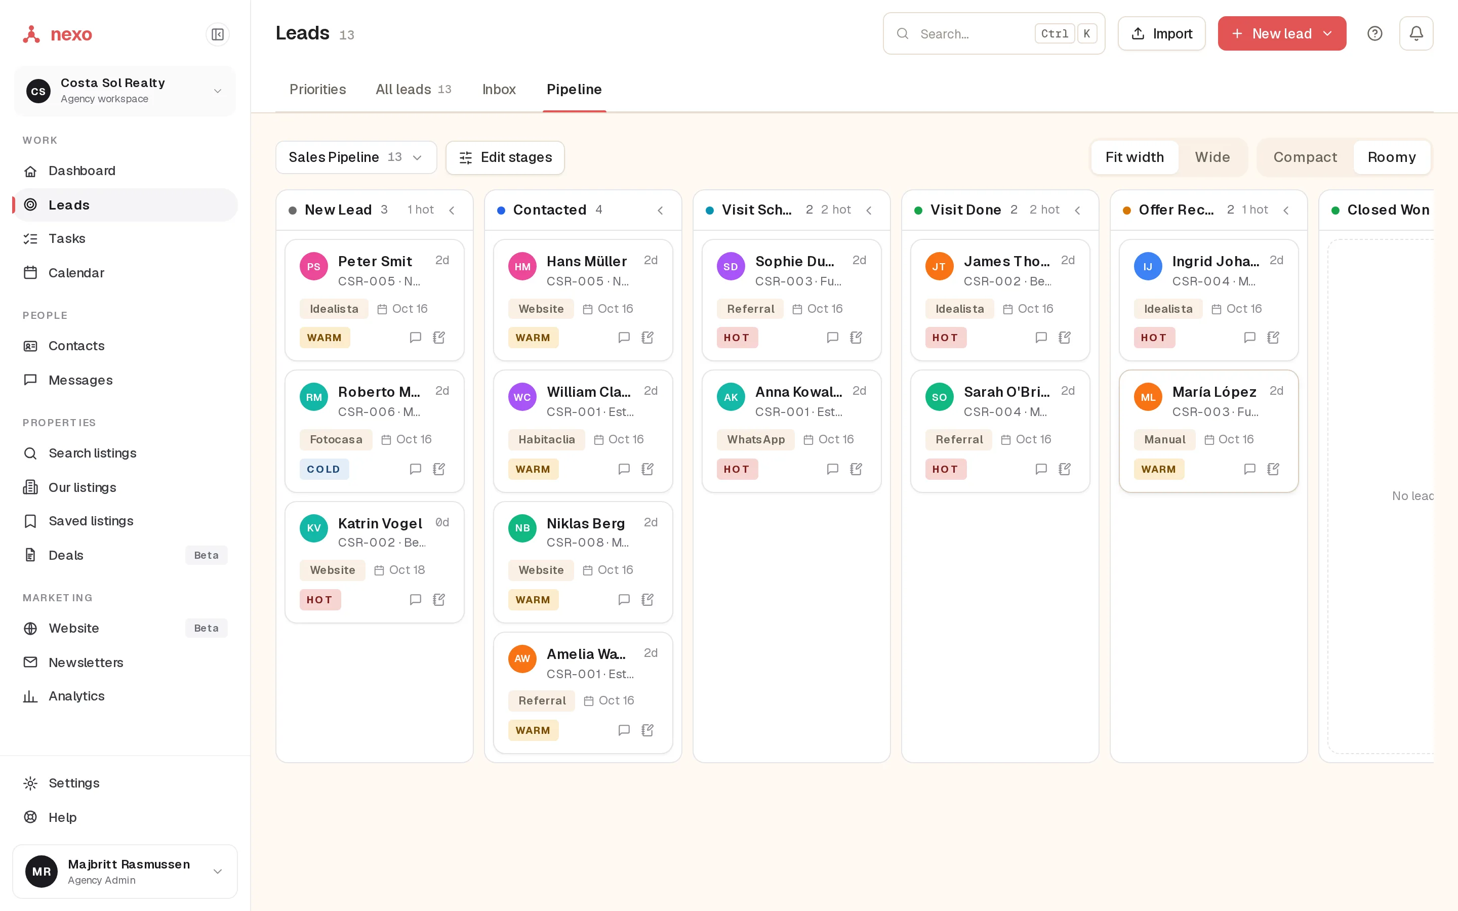Click WhatsApp source tag on Anna Kowal... card
The height and width of the screenshot is (911, 1458).
[x=755, y=439]
